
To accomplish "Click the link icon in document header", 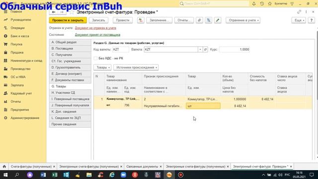I will (x=299, y=12).
